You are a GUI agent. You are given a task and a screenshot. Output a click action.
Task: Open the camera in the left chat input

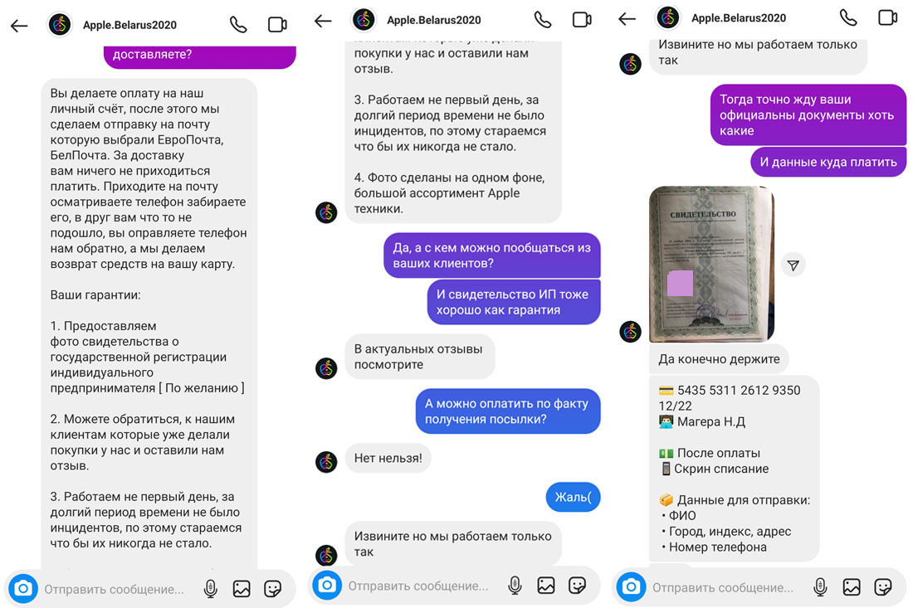[23, 589]
